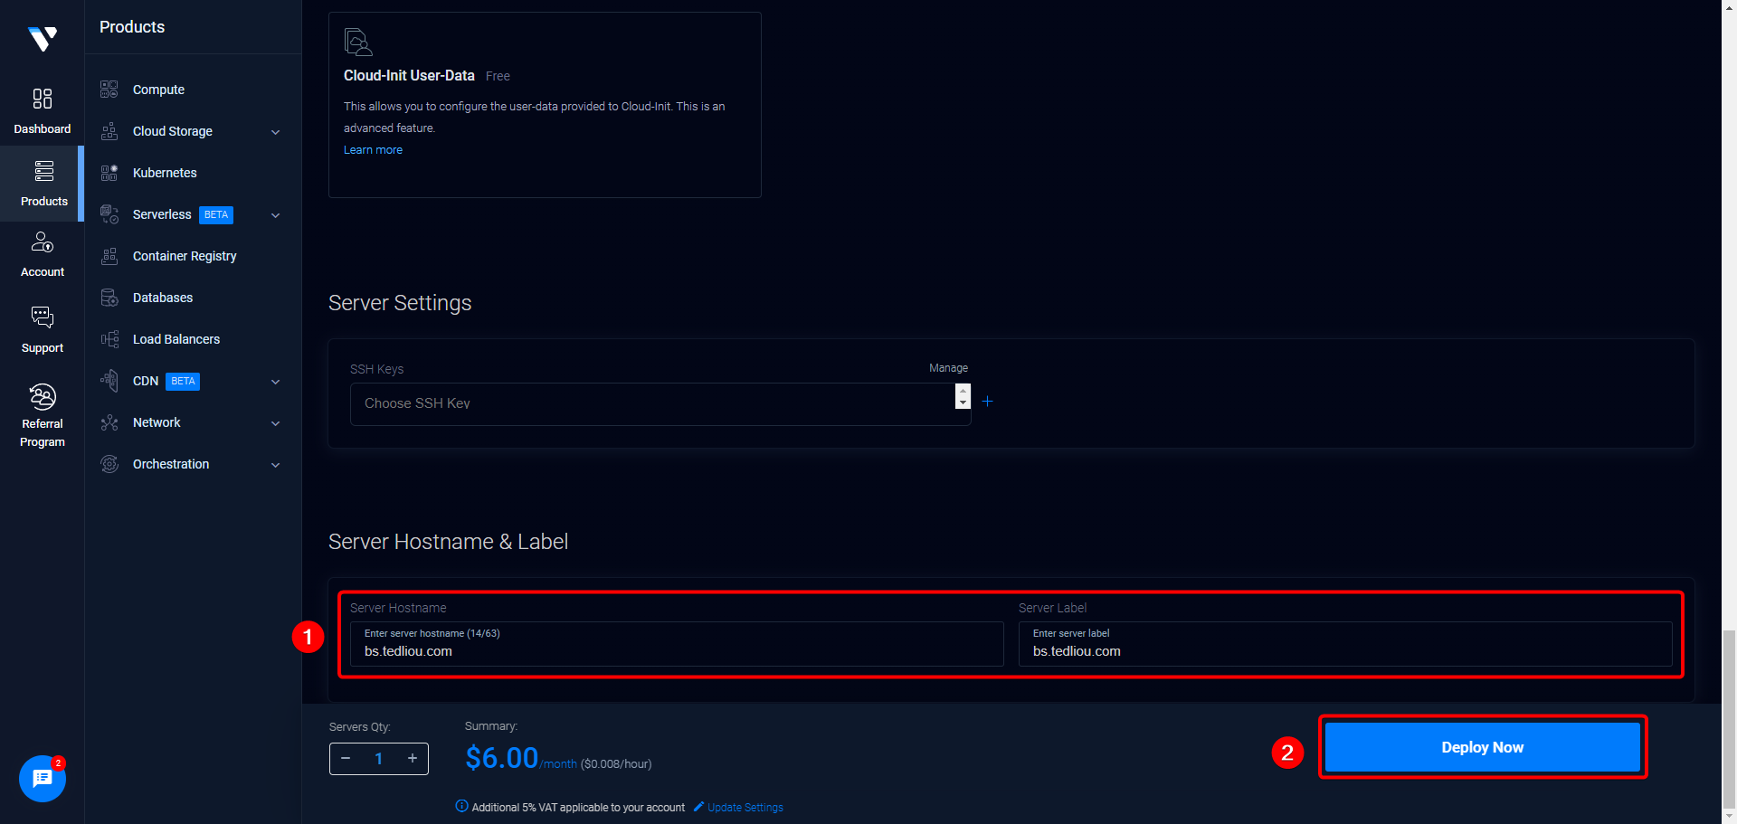Expand the Cloud Storage submenu
Screen dimensions: 1737x824
pos(276,132)
